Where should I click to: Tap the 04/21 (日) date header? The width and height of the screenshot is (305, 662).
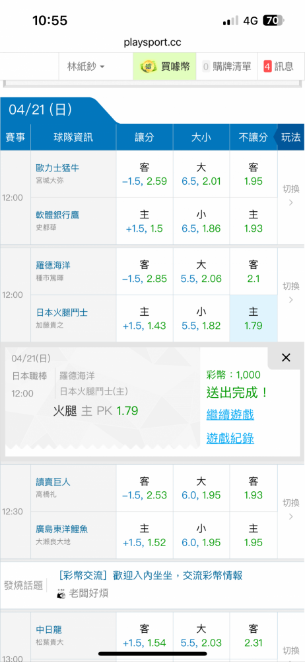pyautogui.click(x=40, y=110)
